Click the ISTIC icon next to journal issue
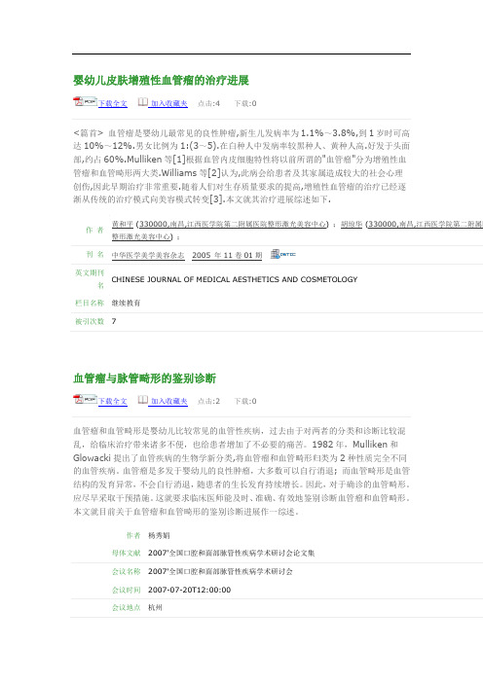Image resolution: width=483 pixels, height=683 pixels. [283, 254]
